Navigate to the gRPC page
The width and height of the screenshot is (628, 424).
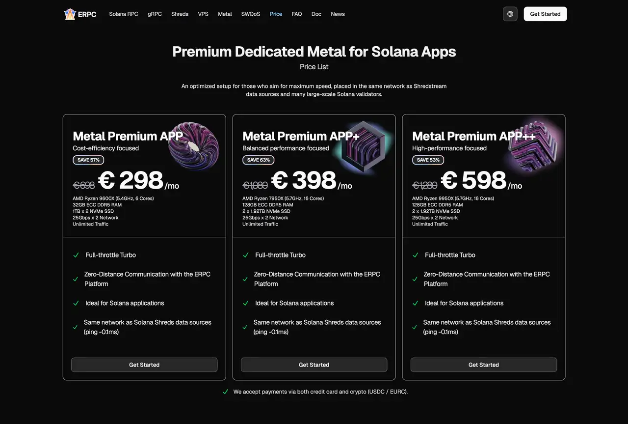point(155,14)
